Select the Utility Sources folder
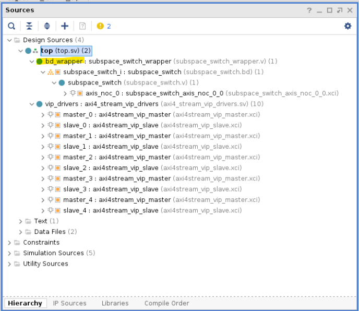The height and width of the screenshot is (311, 359). (x=45, y=264)
